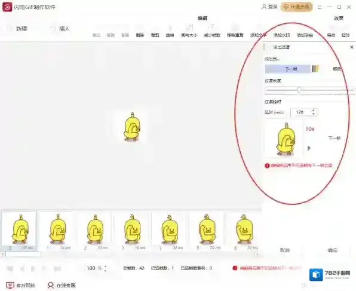The height and width of the screenshot is (291, 356).
Task: Click the 确定 confirm button
Action: [x=332, y=250]
